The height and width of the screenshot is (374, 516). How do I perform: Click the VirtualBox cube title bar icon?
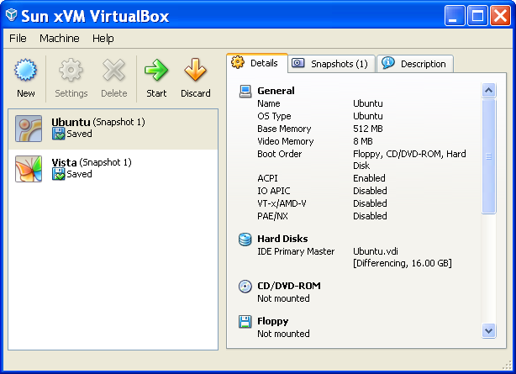pyautogui.click(x=12, y=15)
